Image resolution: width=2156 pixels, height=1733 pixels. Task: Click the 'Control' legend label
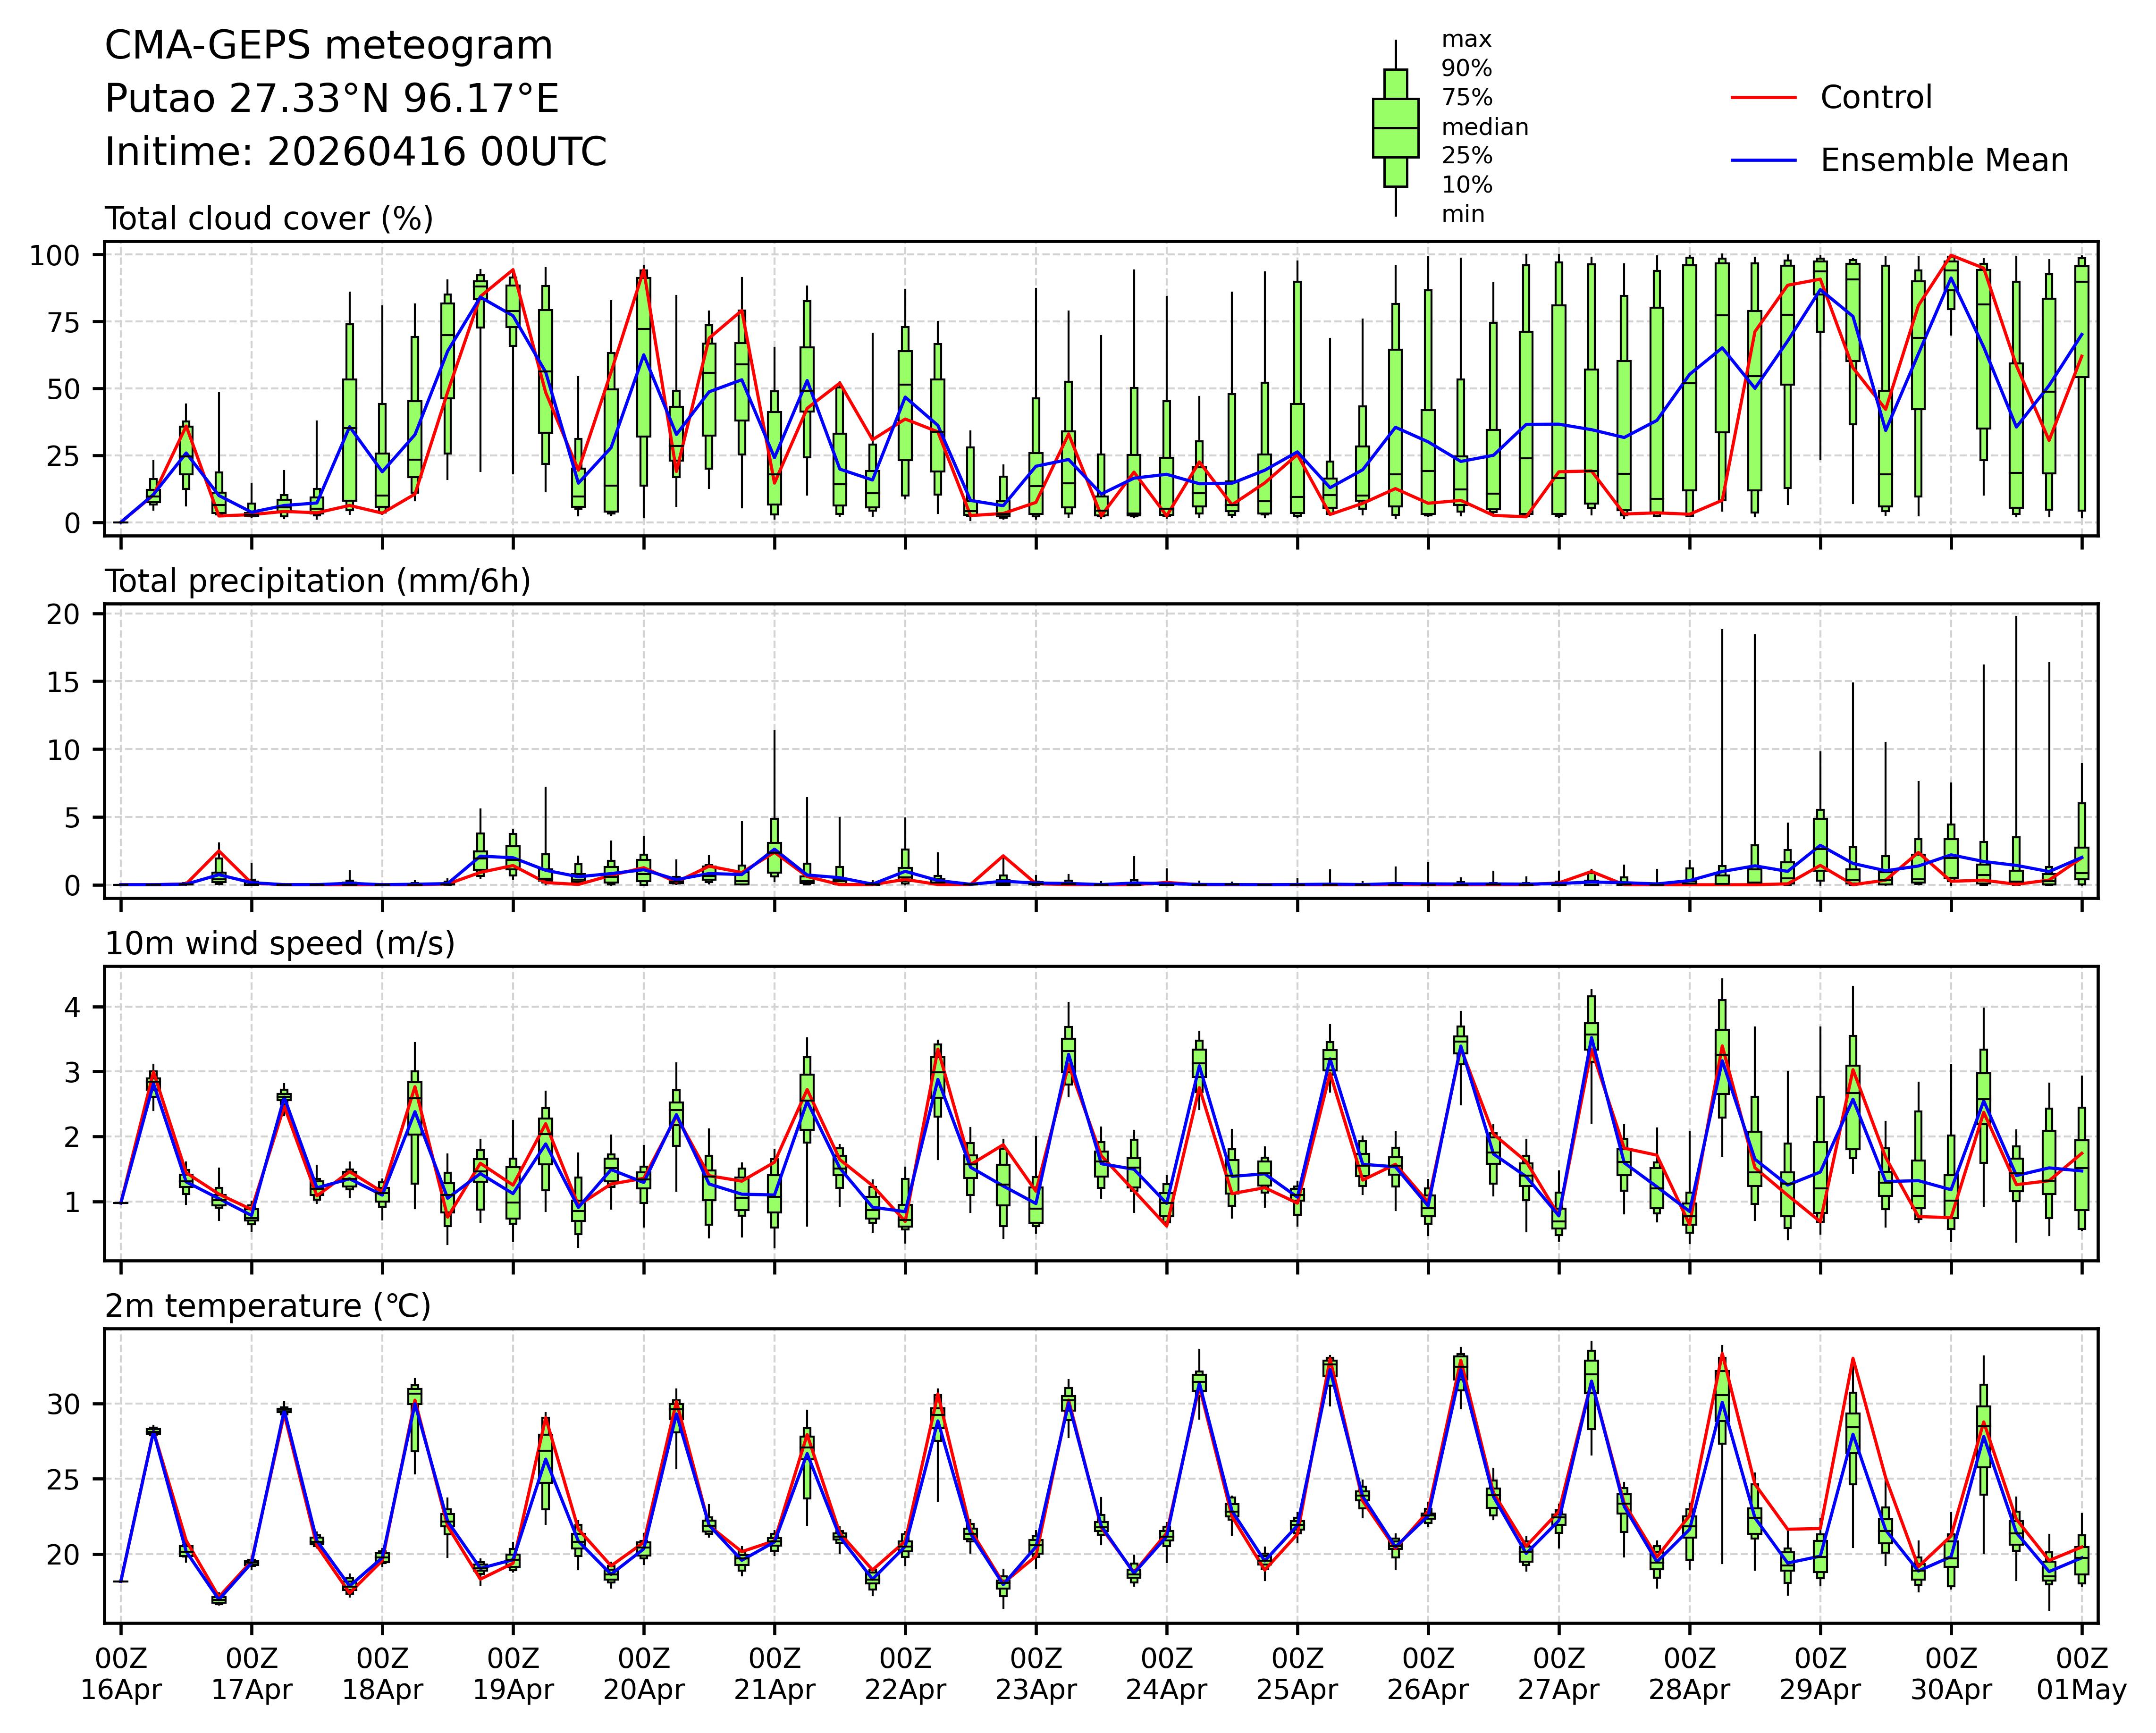click(1876, 98)
